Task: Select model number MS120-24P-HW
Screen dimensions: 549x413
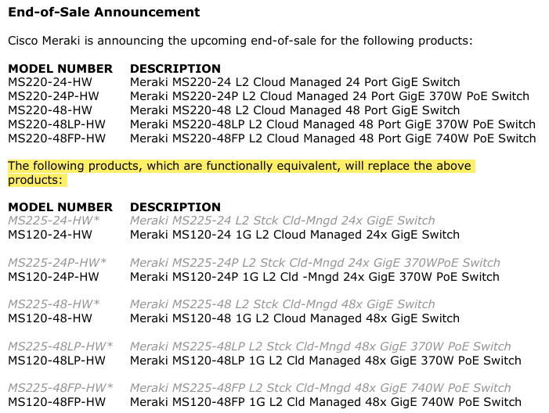Action: pos(53,277)
